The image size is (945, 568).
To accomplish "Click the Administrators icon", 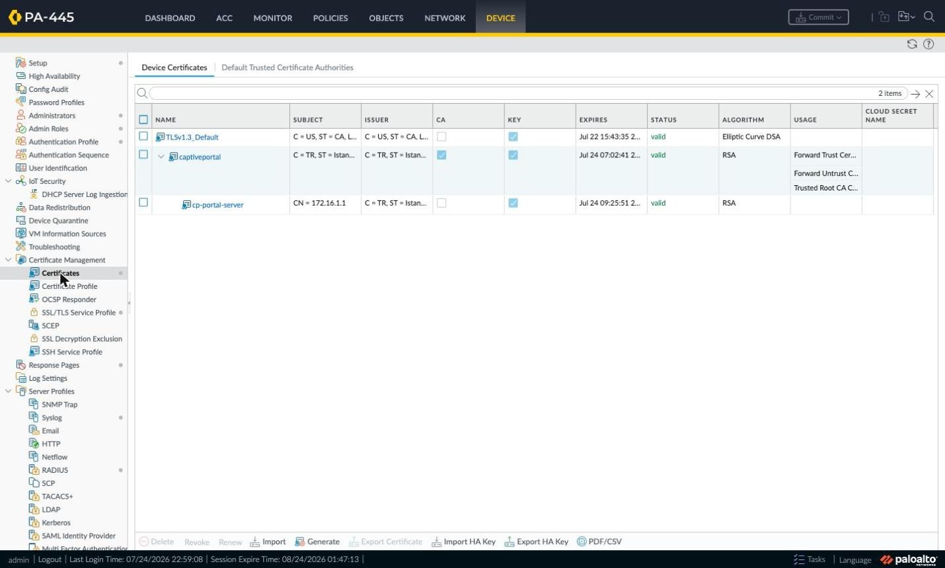I will (x=20, y=115).
